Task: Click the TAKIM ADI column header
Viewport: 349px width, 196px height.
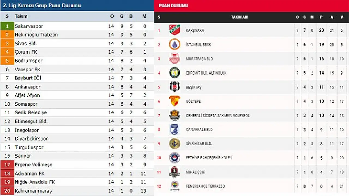Action: 239,17
